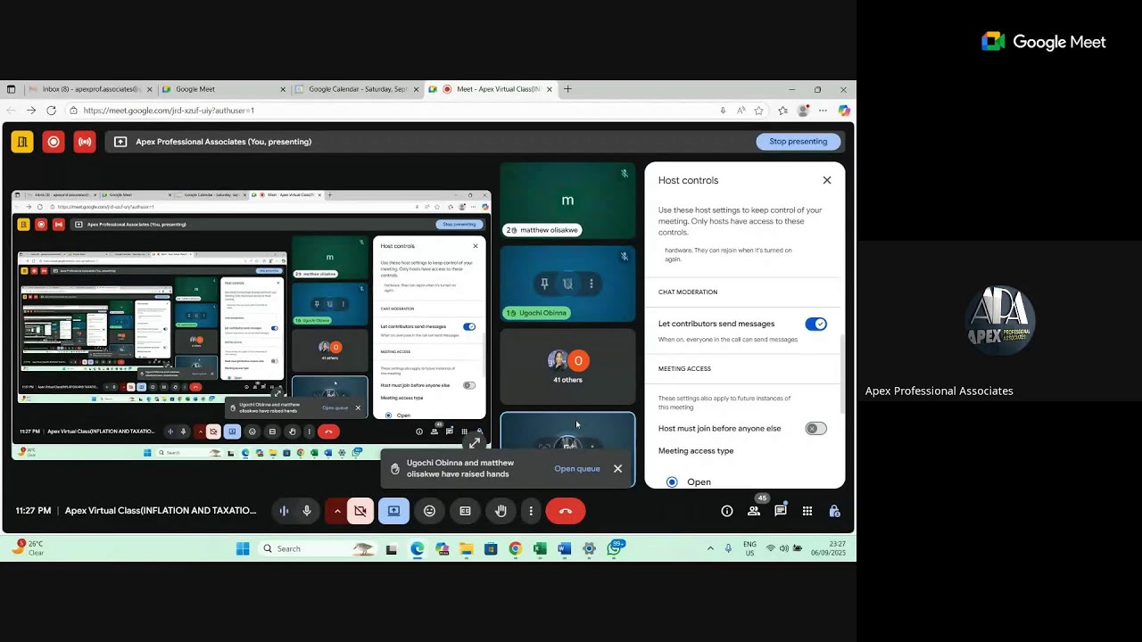Click the matthew olisakwe participant tile

[567, 201]
